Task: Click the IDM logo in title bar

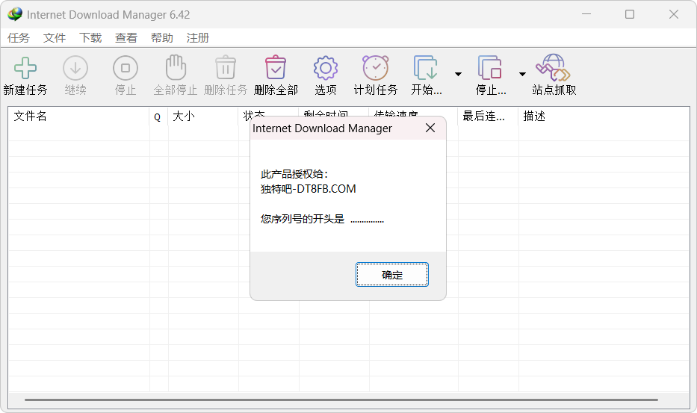Action: coord(15,14)
